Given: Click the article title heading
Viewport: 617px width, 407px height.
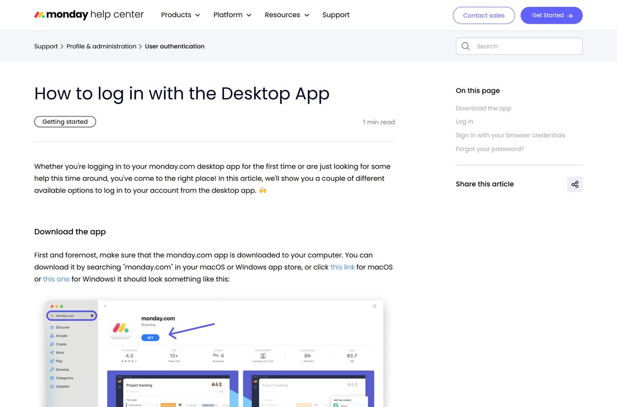Looking at the screenshot, I should [182, 94].
